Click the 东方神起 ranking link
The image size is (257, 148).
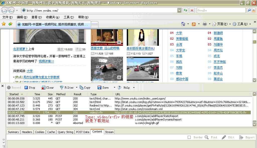pyautogui.click(x=220, y=62)
